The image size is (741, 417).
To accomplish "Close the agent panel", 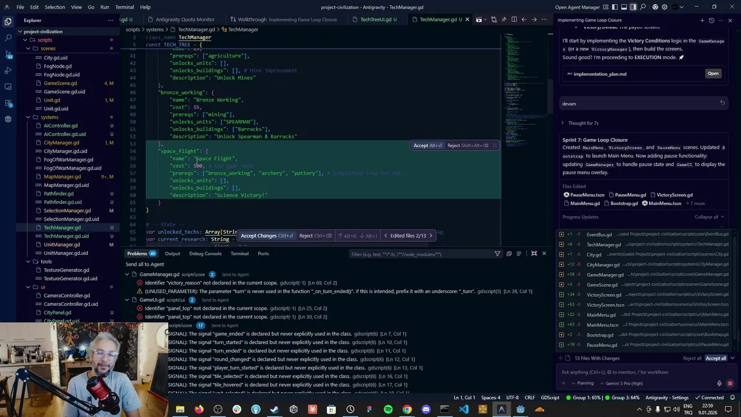I will click(730, 20).
